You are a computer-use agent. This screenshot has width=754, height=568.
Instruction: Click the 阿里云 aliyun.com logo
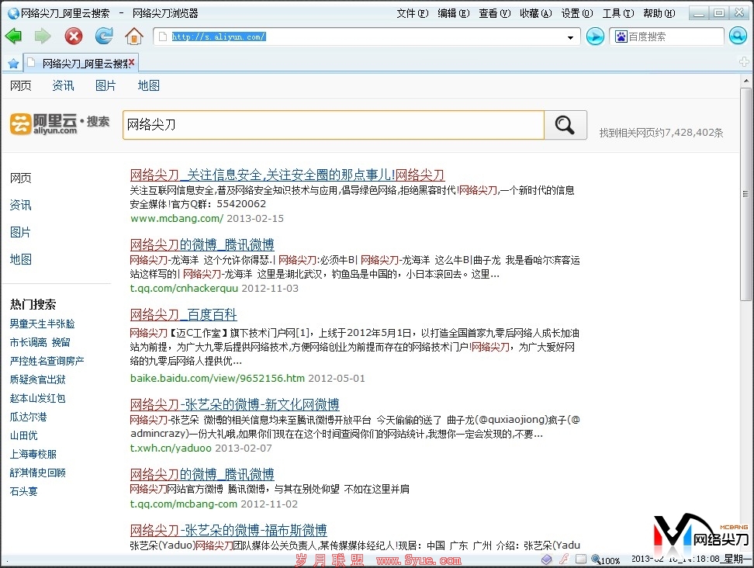click(59, 124)
